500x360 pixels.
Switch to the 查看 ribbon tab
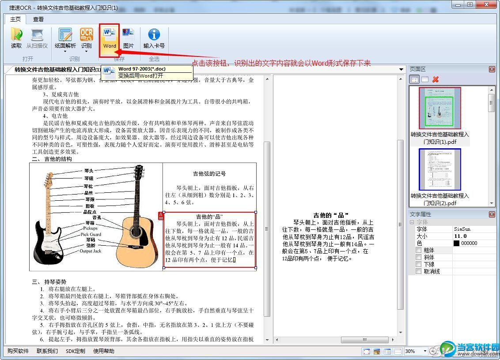tap(38, 19)
